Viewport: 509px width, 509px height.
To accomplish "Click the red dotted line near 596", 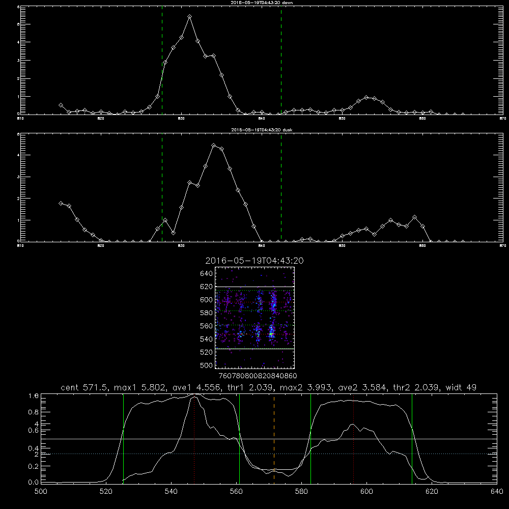I will pos(353,439).
